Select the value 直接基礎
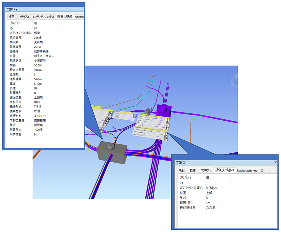 40,121
